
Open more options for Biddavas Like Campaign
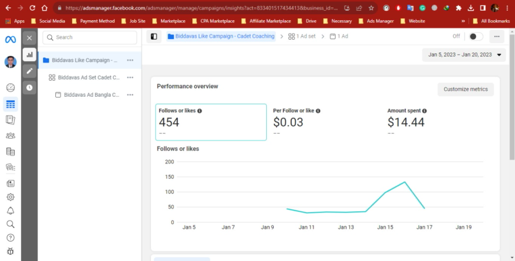tap(130, 61)
